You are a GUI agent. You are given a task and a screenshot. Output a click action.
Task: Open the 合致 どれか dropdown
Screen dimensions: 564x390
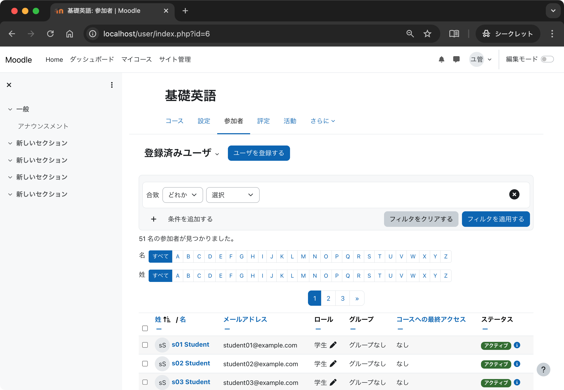(182, 195)
